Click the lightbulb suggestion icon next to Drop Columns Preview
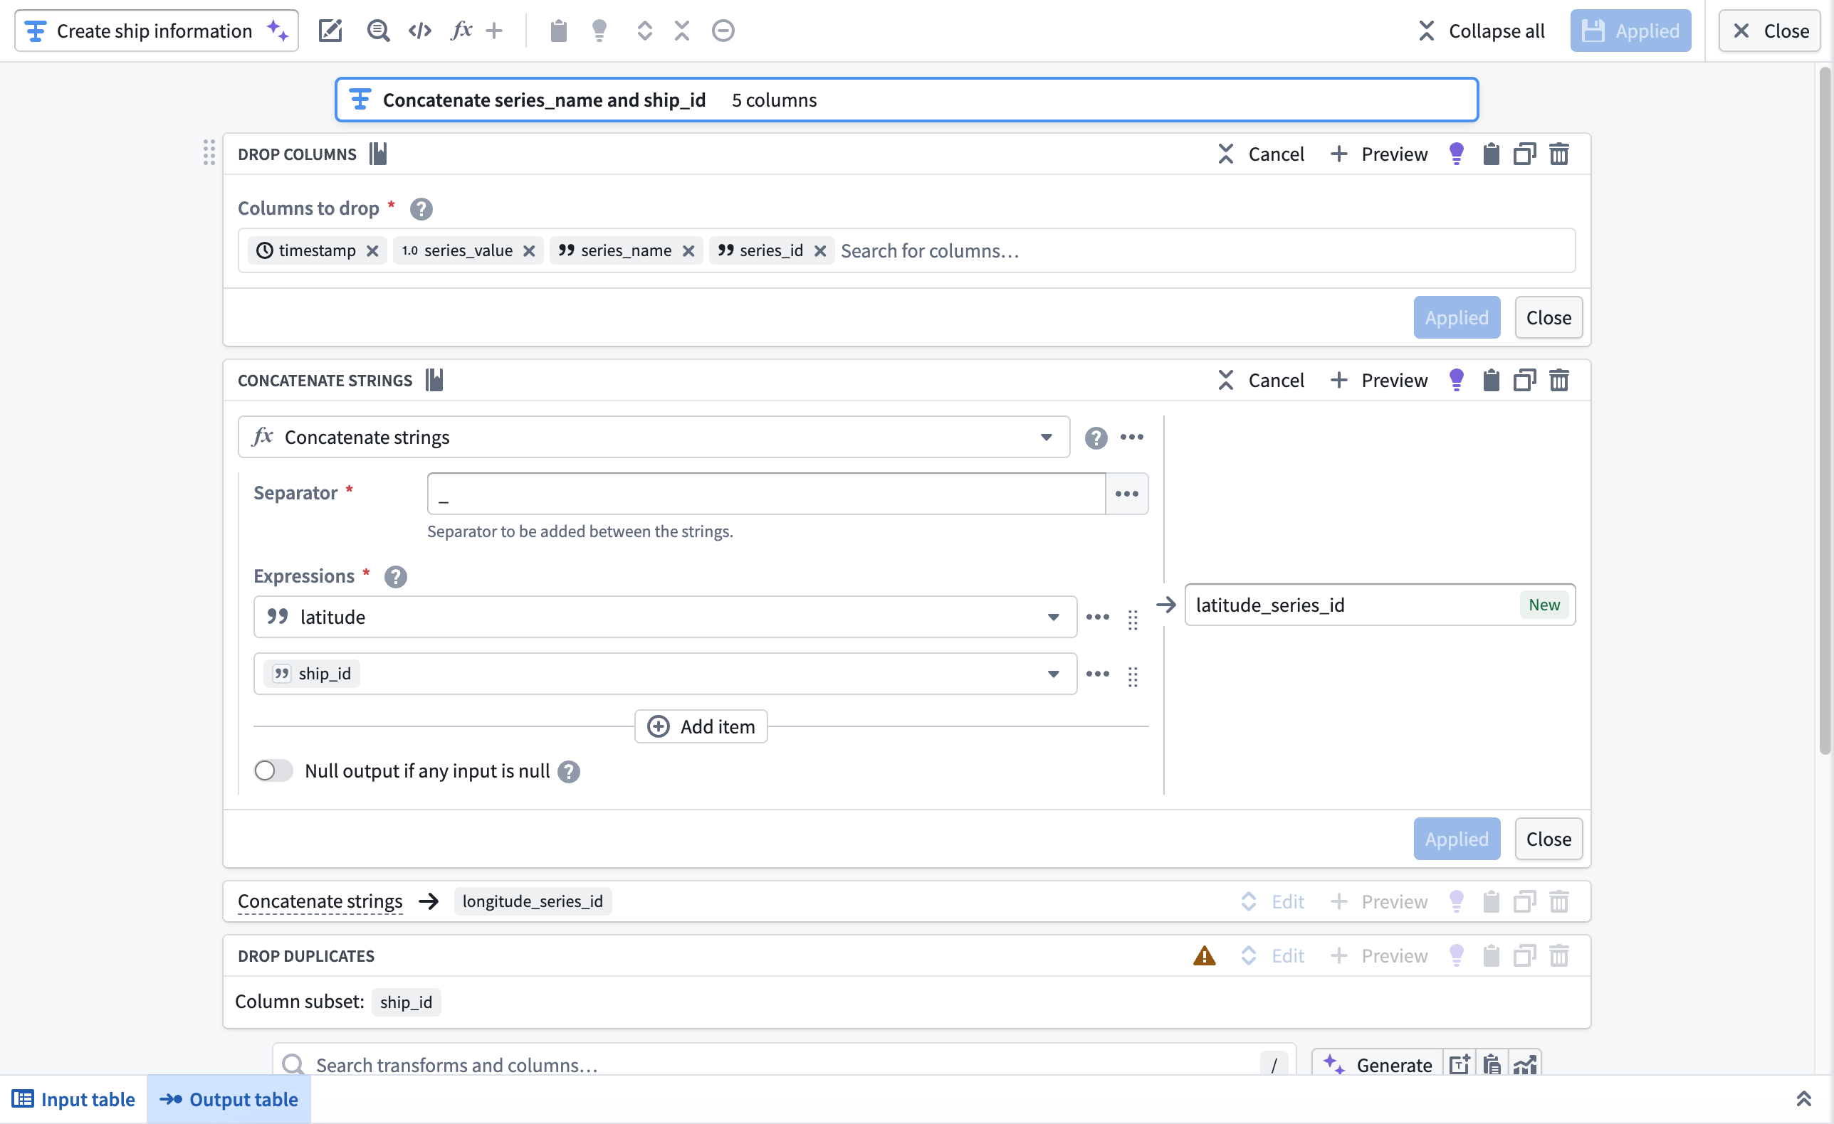 1457,154
